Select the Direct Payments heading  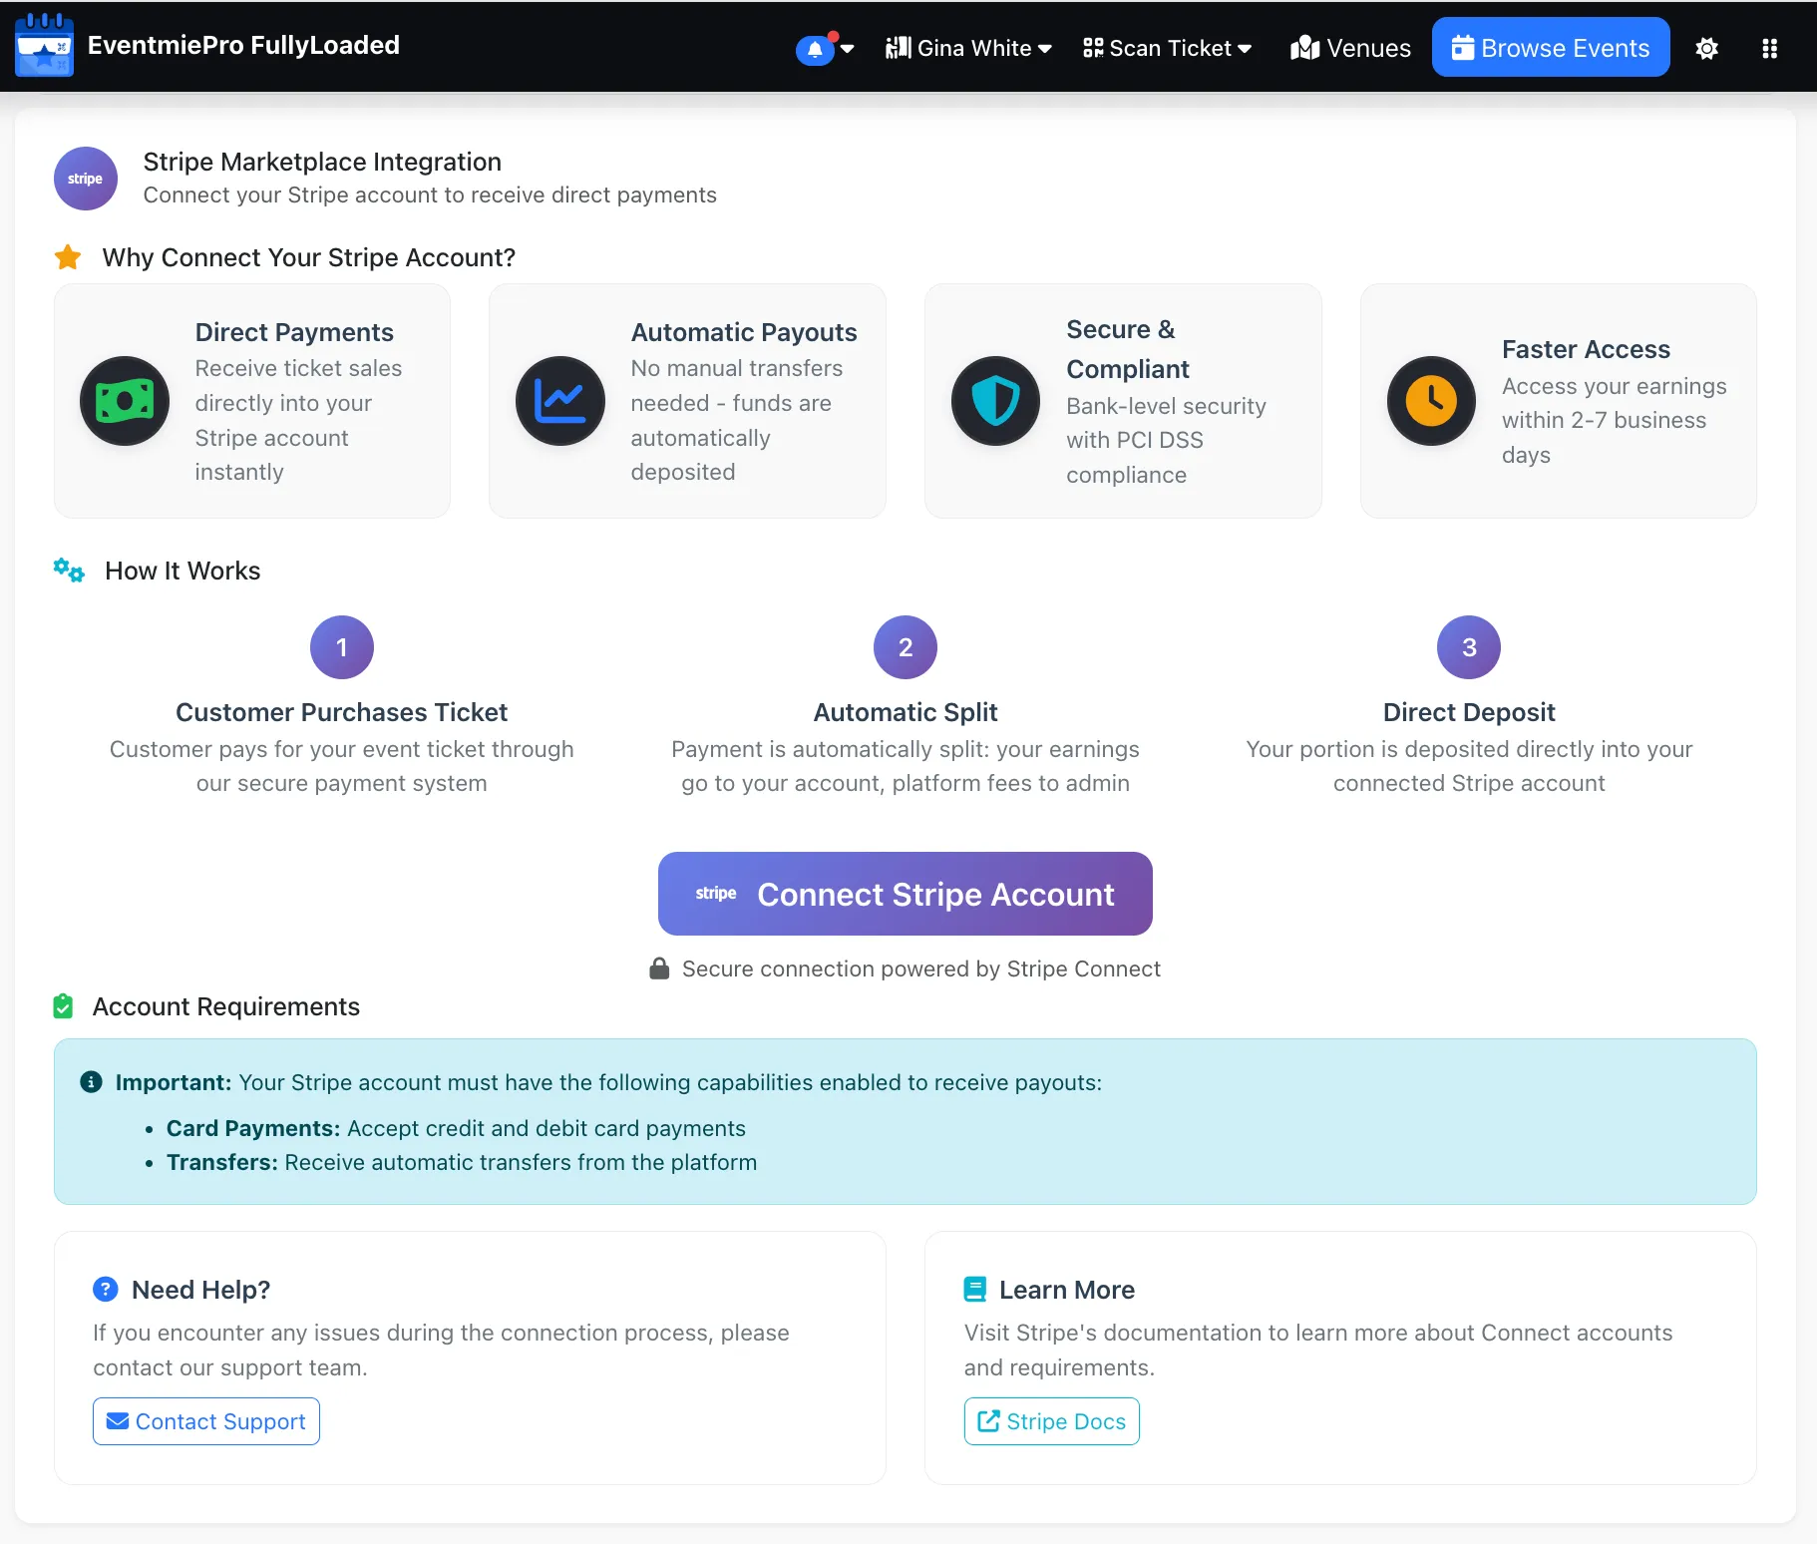(294, 332)
